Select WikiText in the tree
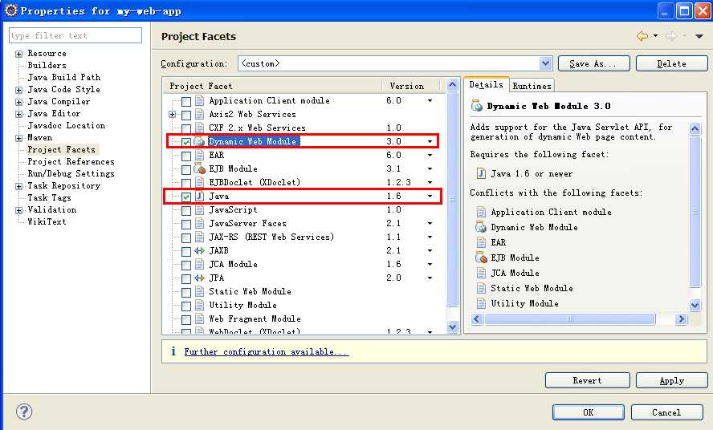Image resolution: width=713 pixels, height=430 pixels. (x=47, y=221)
